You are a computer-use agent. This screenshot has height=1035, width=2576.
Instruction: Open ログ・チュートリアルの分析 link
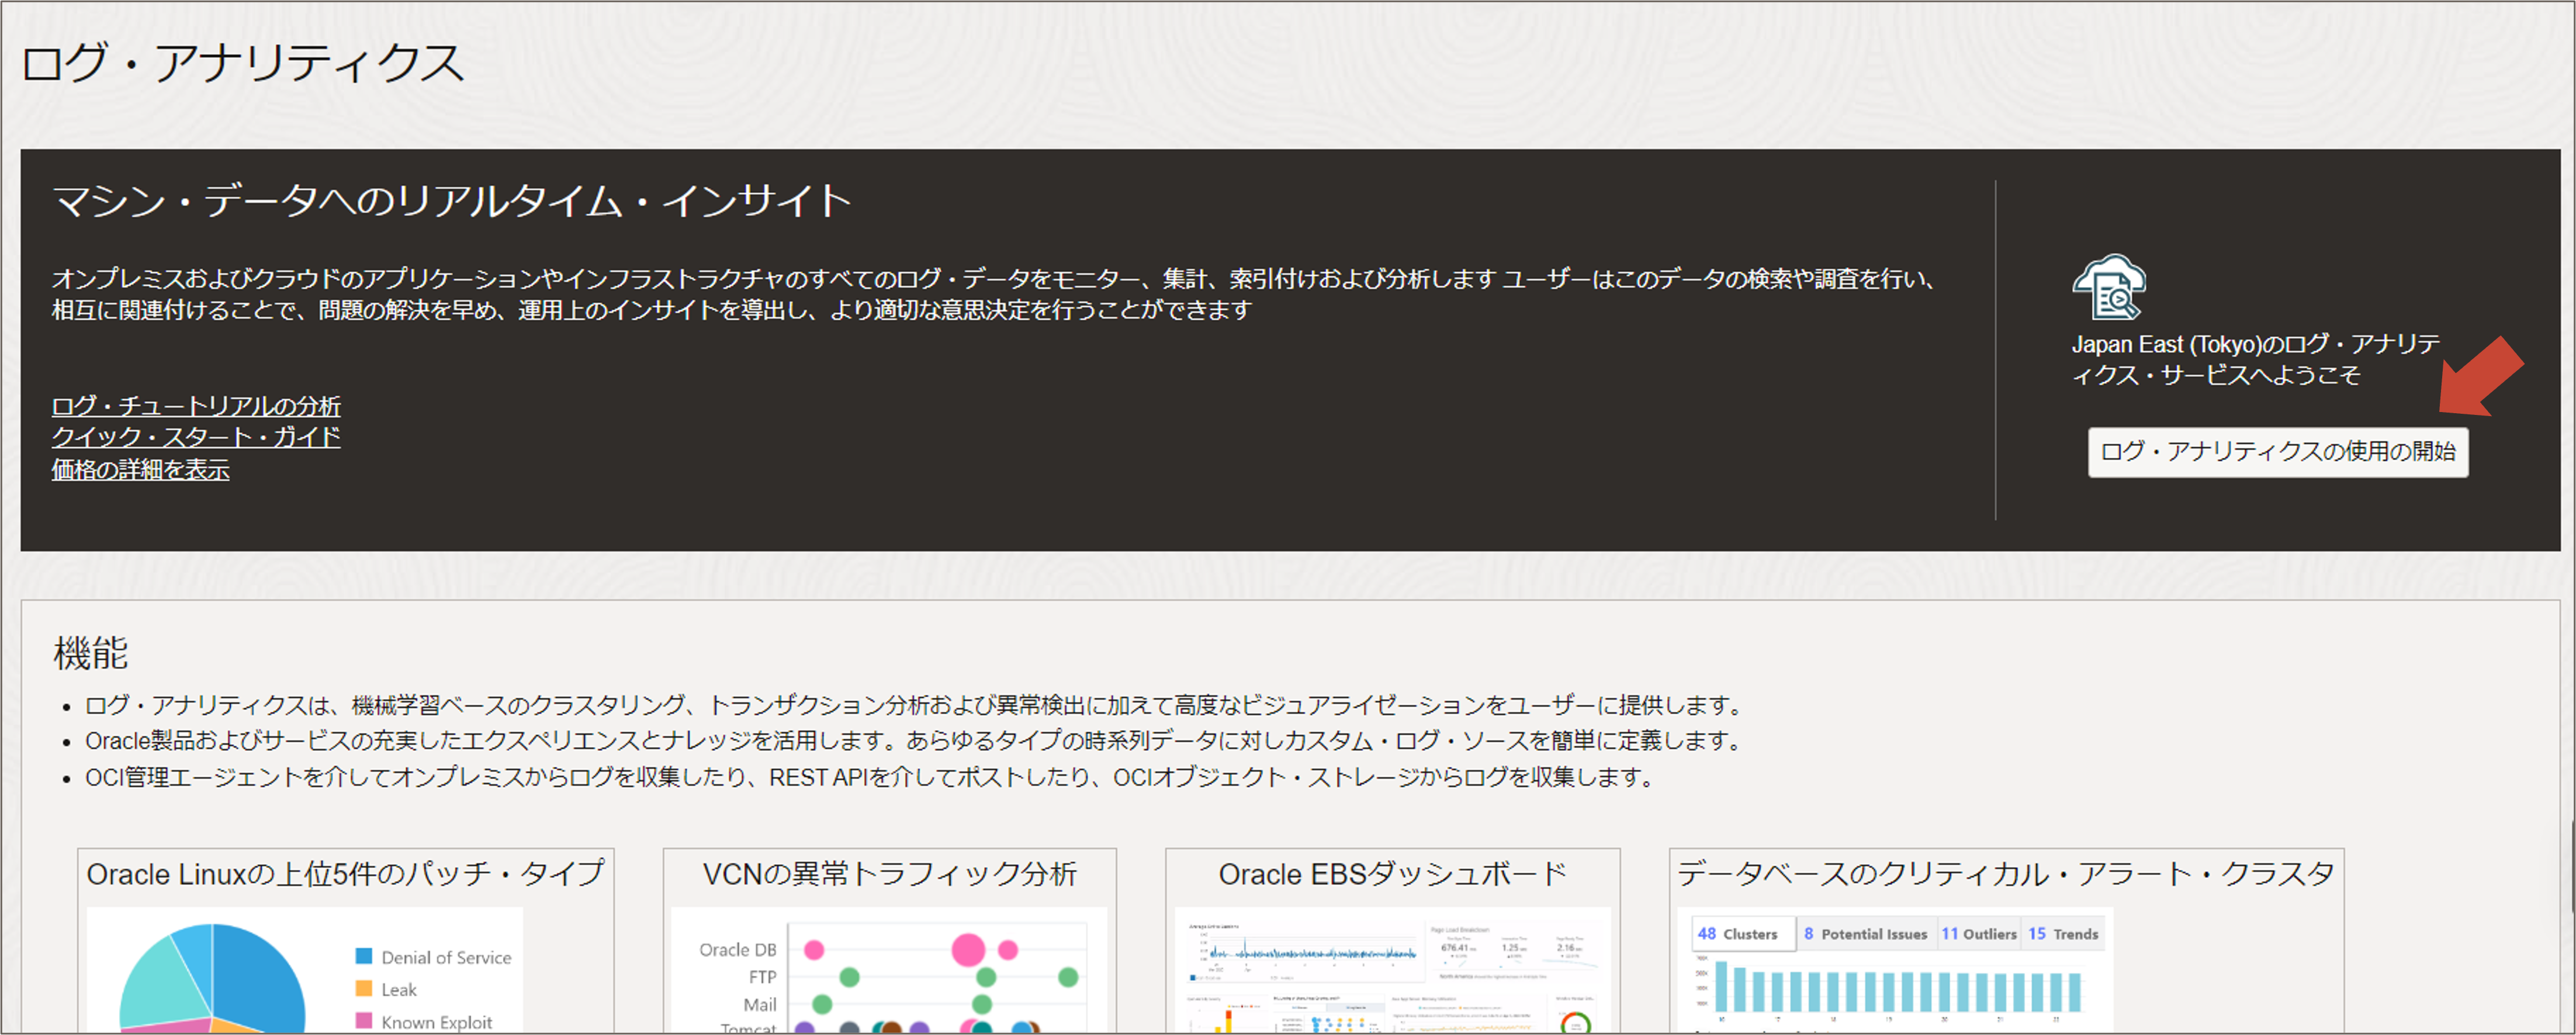pos(196,406)
